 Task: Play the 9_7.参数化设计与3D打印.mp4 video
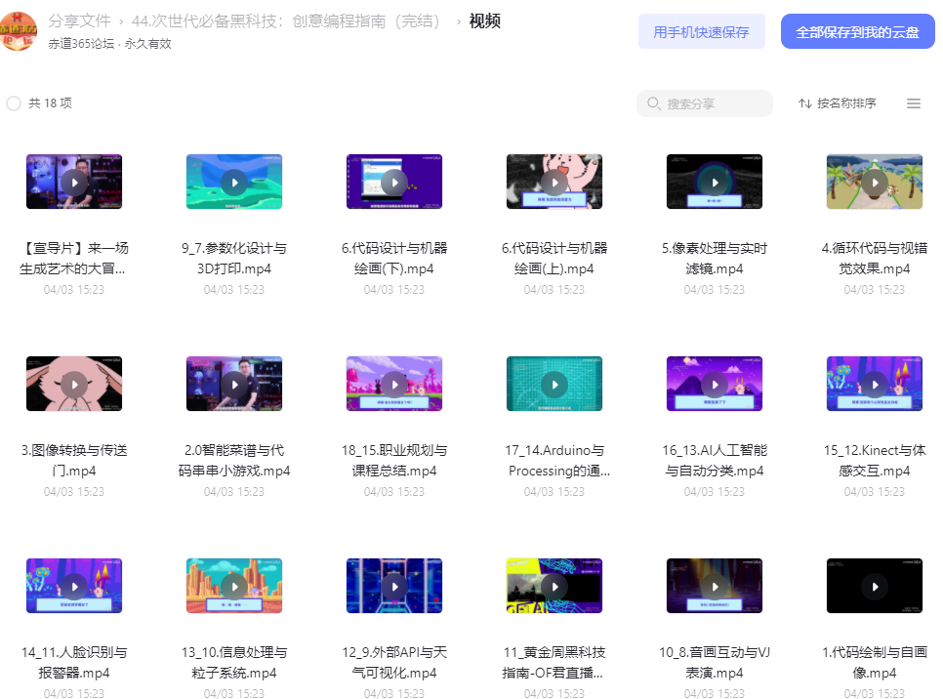pos(234,182)
